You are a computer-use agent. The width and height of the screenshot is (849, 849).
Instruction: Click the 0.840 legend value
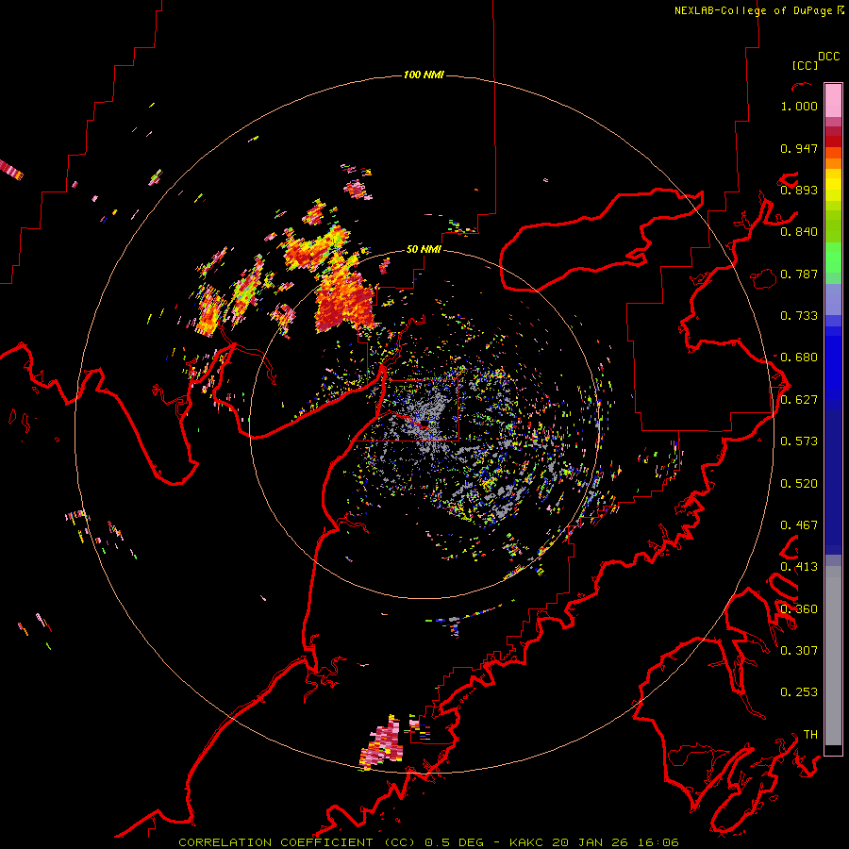[799, 232]
